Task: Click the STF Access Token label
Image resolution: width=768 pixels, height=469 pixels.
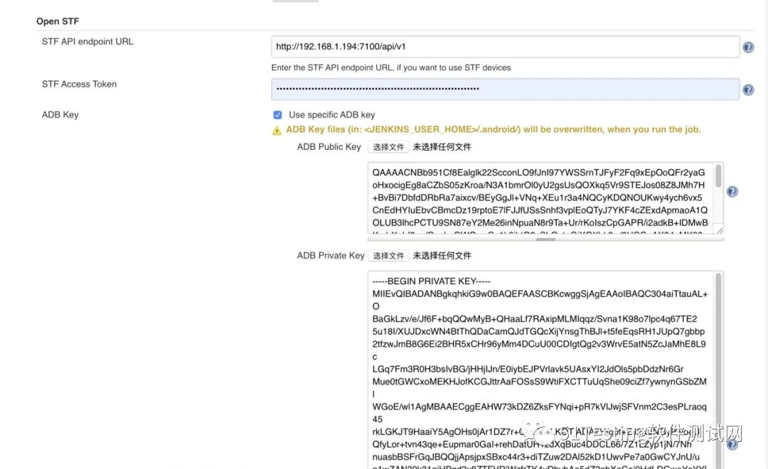Action: (x=79, y=84)
